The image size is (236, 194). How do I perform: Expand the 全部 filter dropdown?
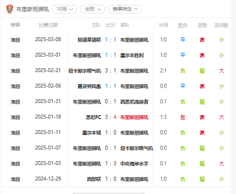93,9
